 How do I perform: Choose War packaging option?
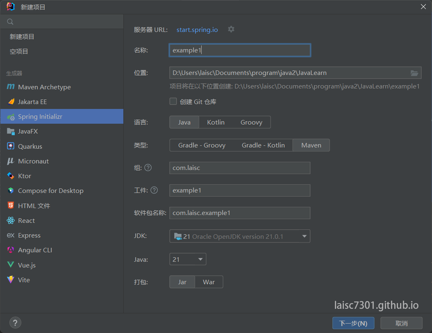(209, 282)
